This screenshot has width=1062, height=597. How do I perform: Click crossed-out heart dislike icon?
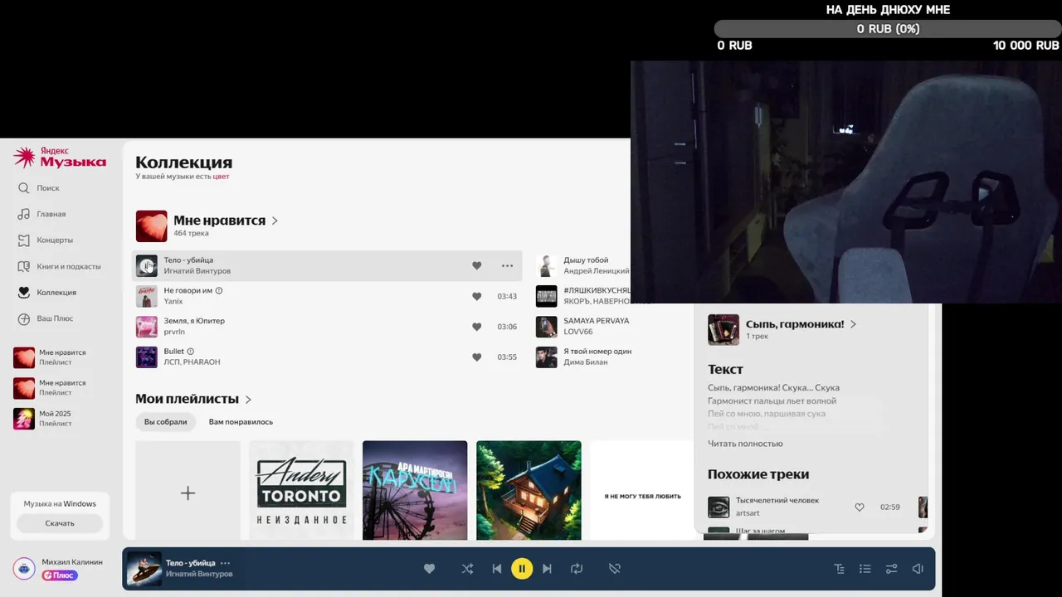[615, 569]
